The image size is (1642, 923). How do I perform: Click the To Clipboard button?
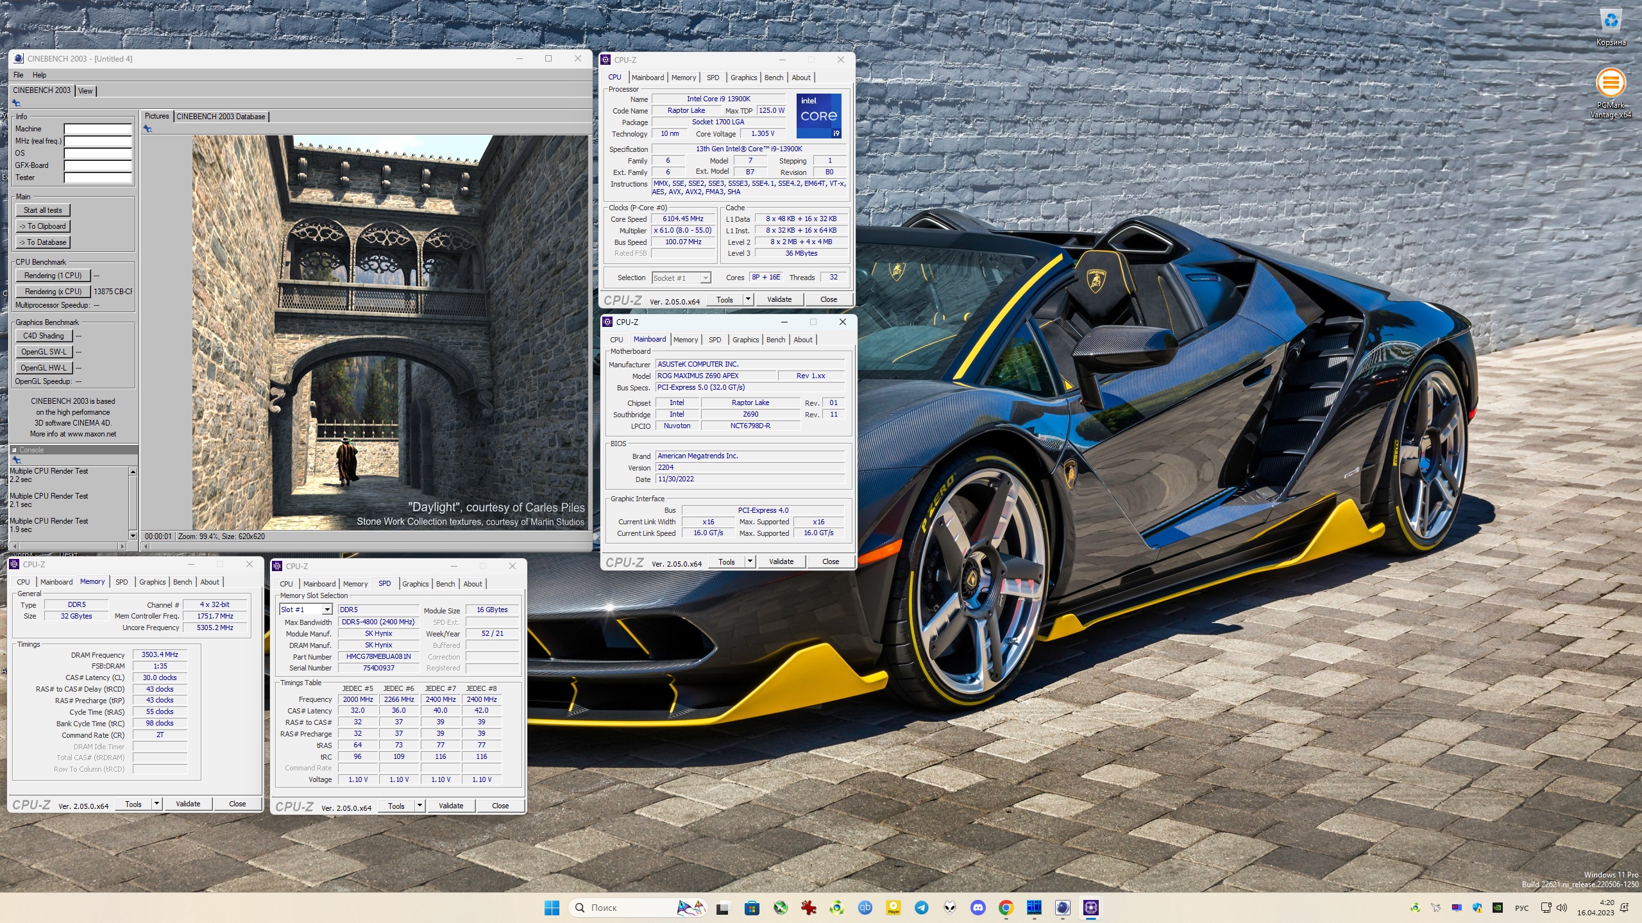pyautogui.click(x=43, y=226)
